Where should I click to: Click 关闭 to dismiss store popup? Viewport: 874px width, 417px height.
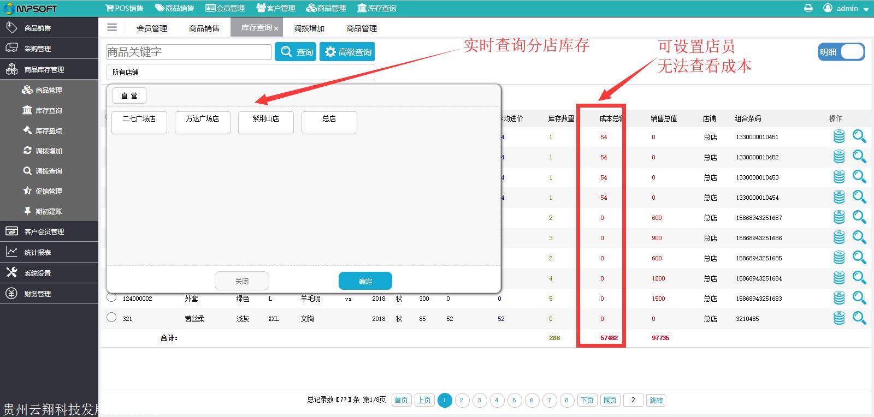pos(242,281)
